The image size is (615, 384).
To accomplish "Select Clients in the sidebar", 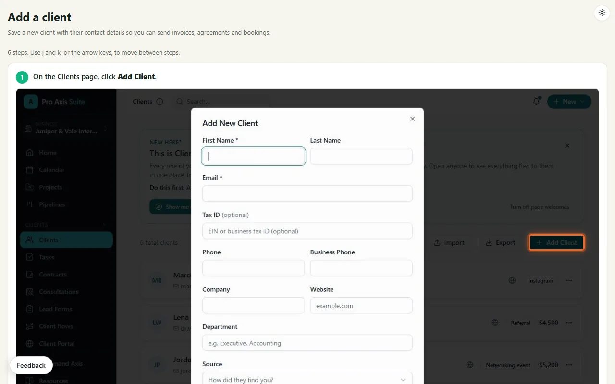I will [x=66, y=240].
